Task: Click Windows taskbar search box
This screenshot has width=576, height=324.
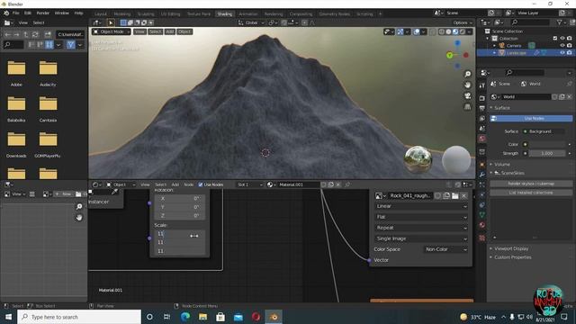Action: point(79,317)
